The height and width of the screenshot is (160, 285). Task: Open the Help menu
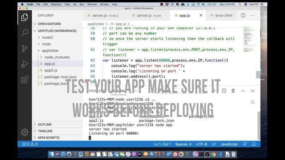point(114,4)
